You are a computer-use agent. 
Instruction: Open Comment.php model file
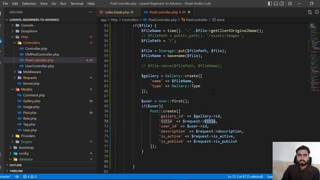pos(34,95)
